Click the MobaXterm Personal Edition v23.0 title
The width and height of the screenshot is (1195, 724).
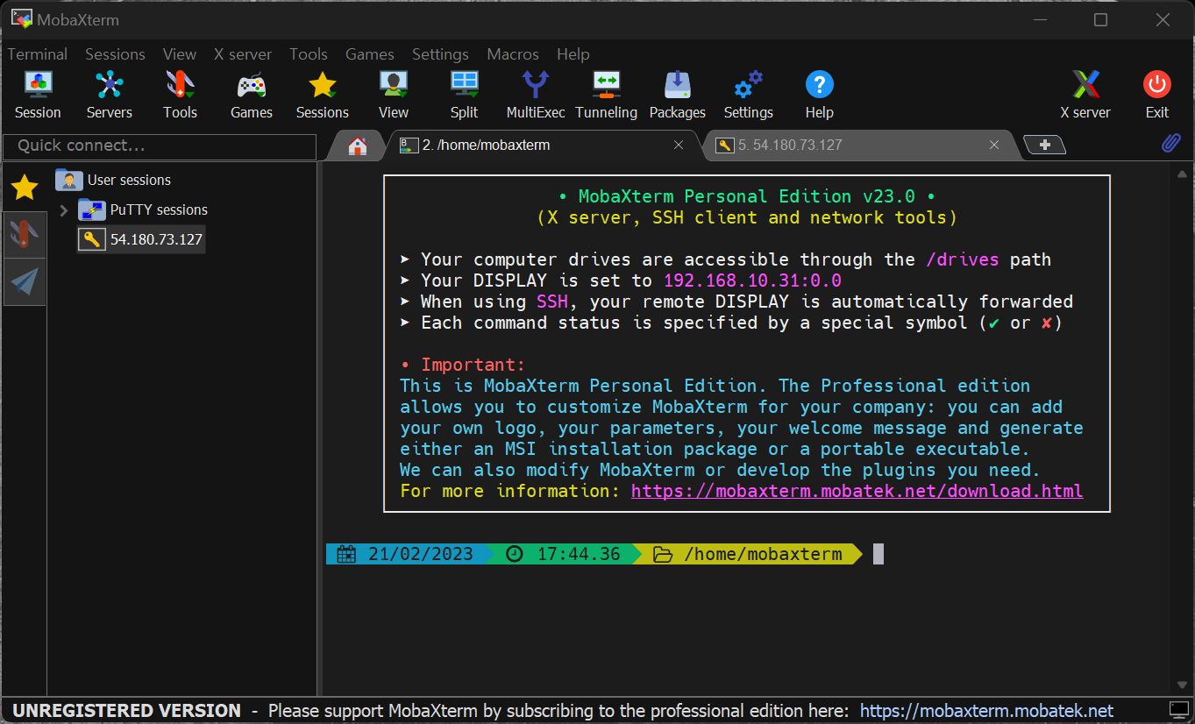[747, 196]
